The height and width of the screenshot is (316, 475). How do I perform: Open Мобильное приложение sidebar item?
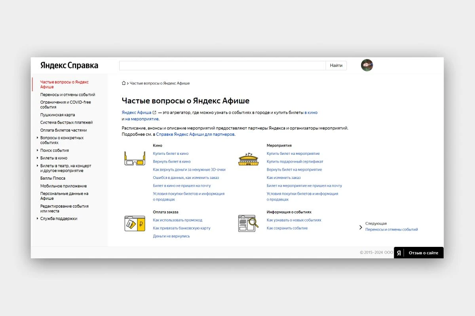pos(63,186)
